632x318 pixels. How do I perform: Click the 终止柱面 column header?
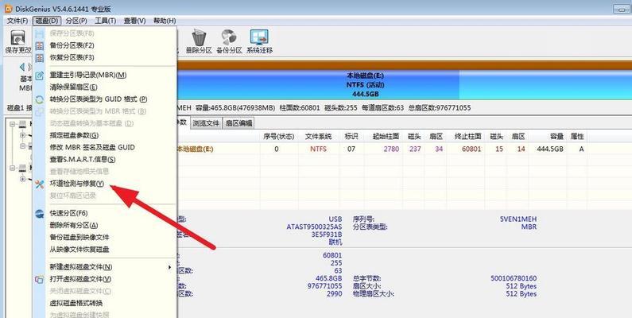pos(467,137)
